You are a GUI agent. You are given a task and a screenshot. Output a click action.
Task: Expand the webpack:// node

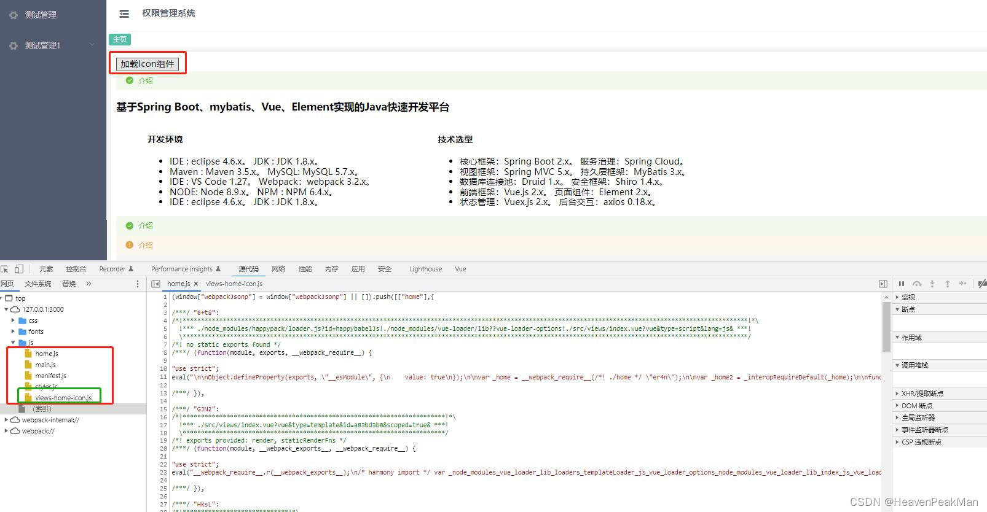(7, 431)
